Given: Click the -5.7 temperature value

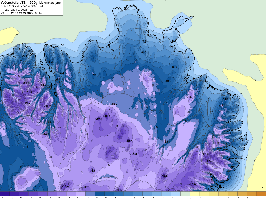Looking at the screenshot, I should 50,69.
